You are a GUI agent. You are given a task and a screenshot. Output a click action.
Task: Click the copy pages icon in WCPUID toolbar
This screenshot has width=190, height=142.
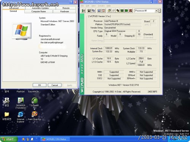coord(93,11)
